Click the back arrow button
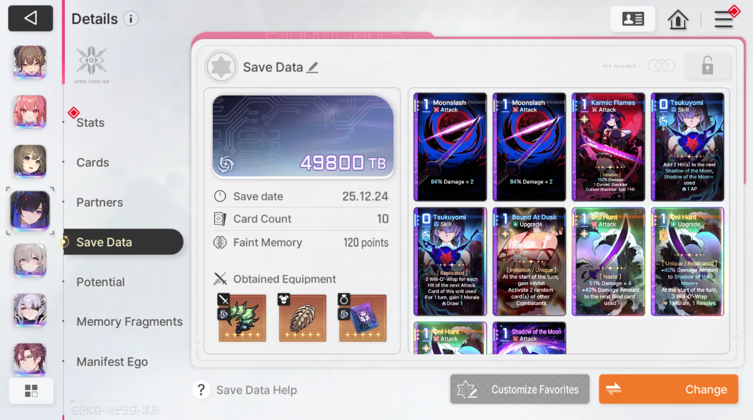Image resolution: width=753 pixels, height=420 pixels. point(30,18)
